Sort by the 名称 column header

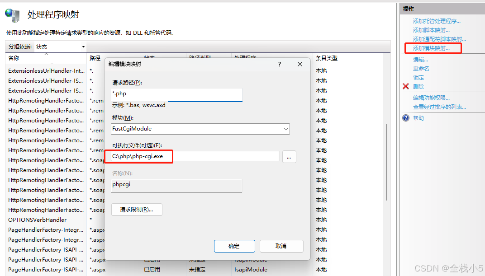pyautogui.click(x=46, y=58)
